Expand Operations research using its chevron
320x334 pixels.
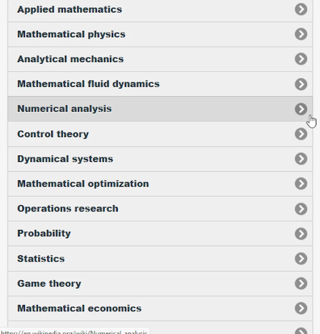point(301,209)
